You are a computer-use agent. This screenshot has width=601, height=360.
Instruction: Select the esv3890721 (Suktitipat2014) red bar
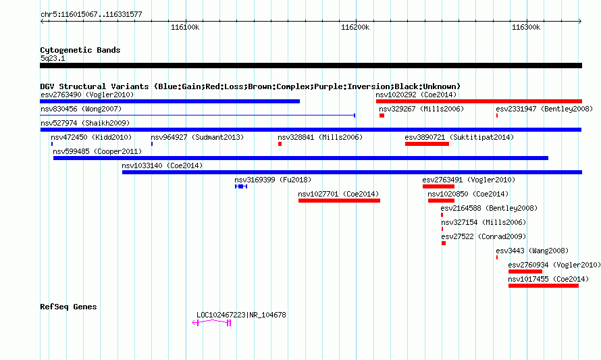point(427,144)
